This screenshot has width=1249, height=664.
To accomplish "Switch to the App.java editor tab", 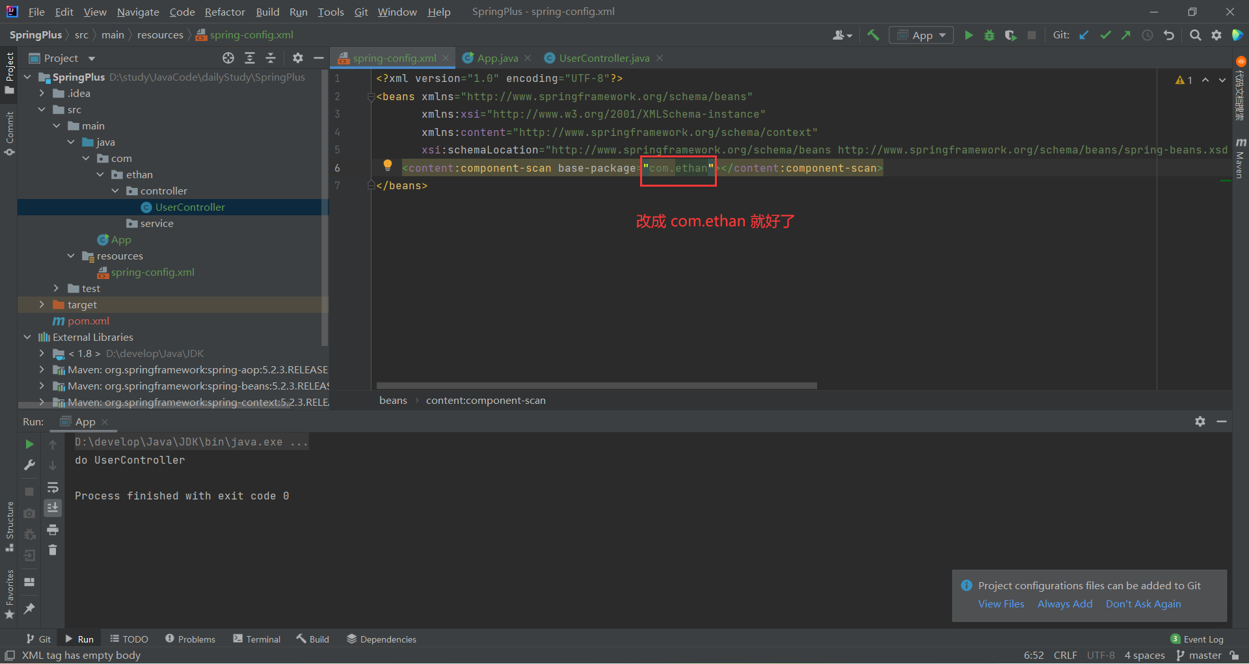I will point(497,58).
